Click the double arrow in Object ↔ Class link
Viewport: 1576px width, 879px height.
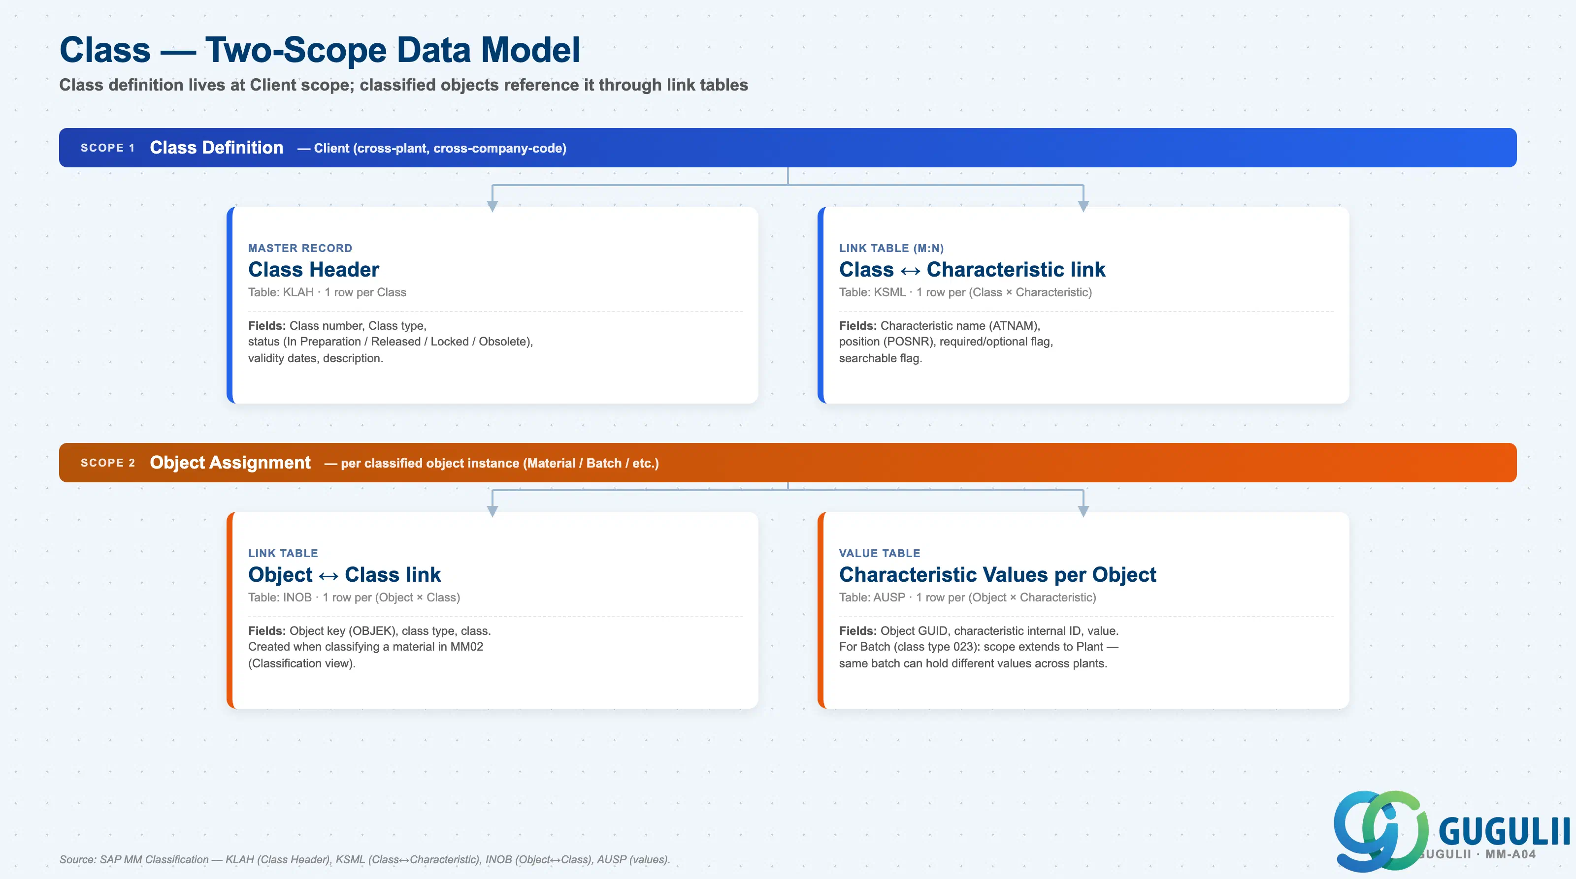(x=328, y=576)
